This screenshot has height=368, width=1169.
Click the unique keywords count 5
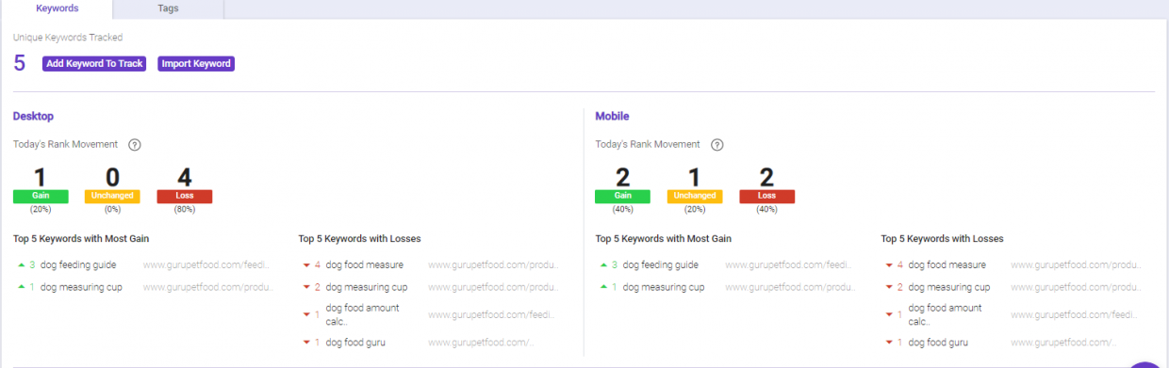20,64
